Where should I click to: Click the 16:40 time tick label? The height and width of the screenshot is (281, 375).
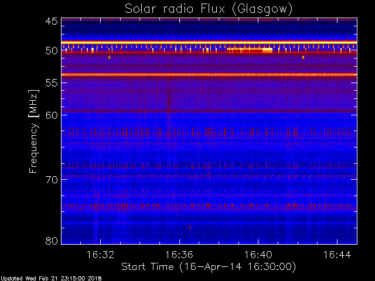click(x=258, y=255)
